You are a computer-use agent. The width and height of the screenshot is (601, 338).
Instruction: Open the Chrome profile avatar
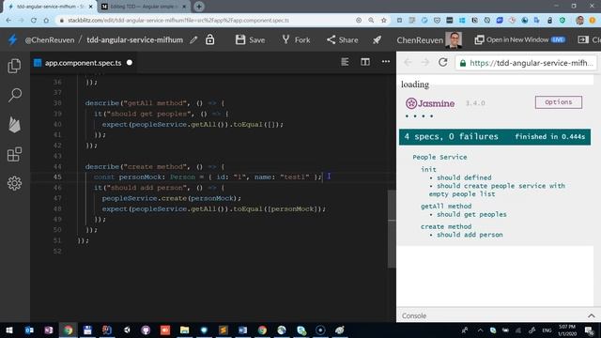(579, 21)
